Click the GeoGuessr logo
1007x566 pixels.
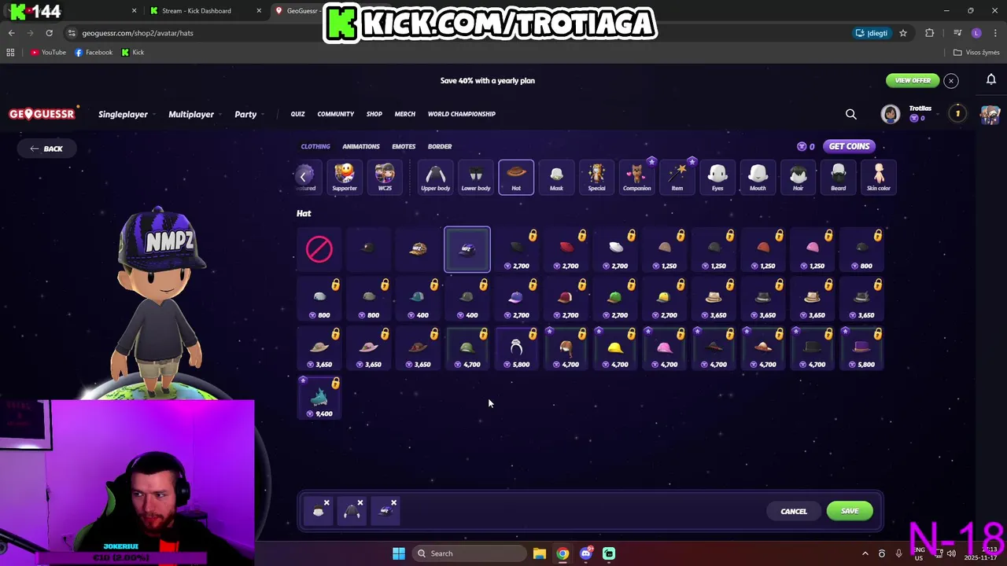tap(42, 114)
